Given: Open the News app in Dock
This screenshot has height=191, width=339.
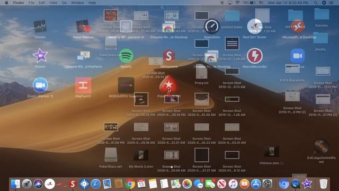Looking at the screenshot, I should pos(221,184).
